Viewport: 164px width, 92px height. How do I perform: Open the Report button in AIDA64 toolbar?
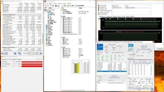click(64, 6)
